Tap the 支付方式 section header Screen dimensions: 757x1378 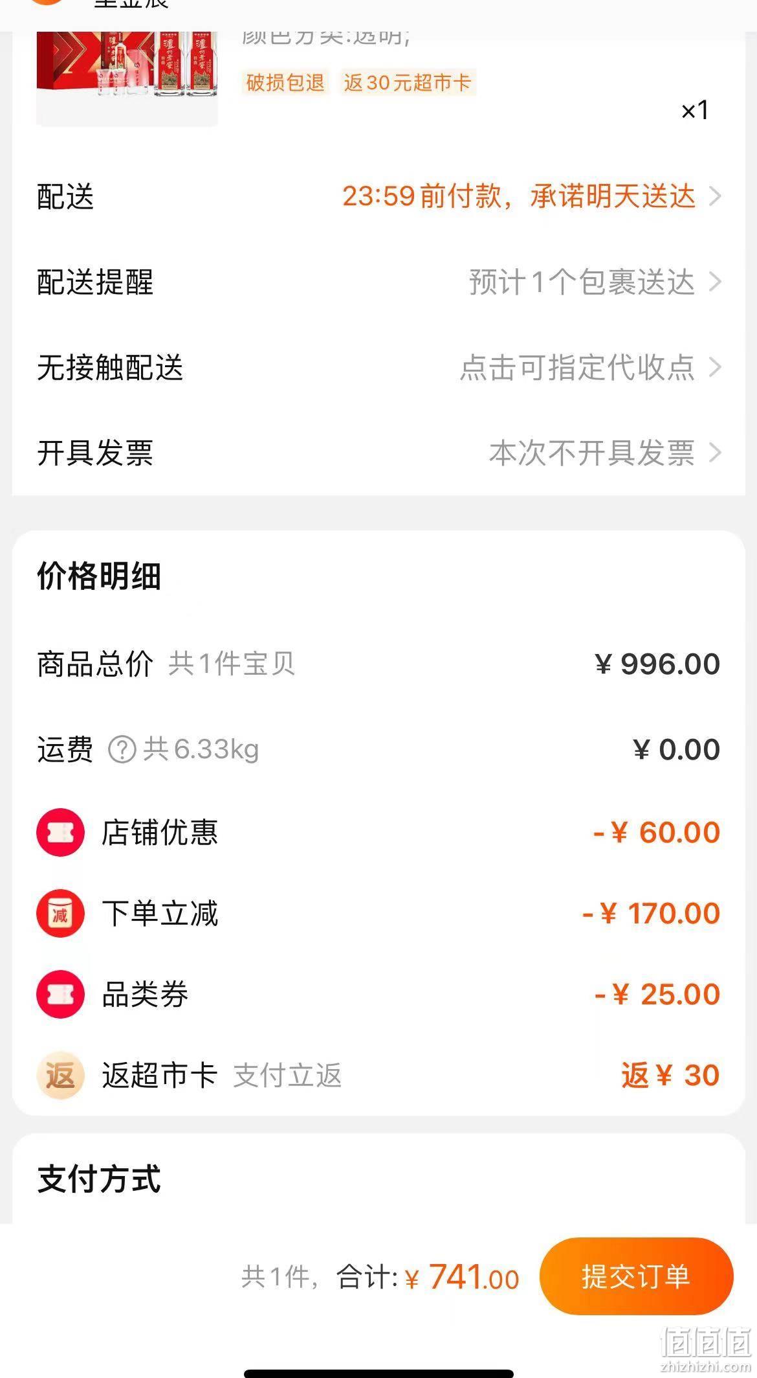[99, 1179]
